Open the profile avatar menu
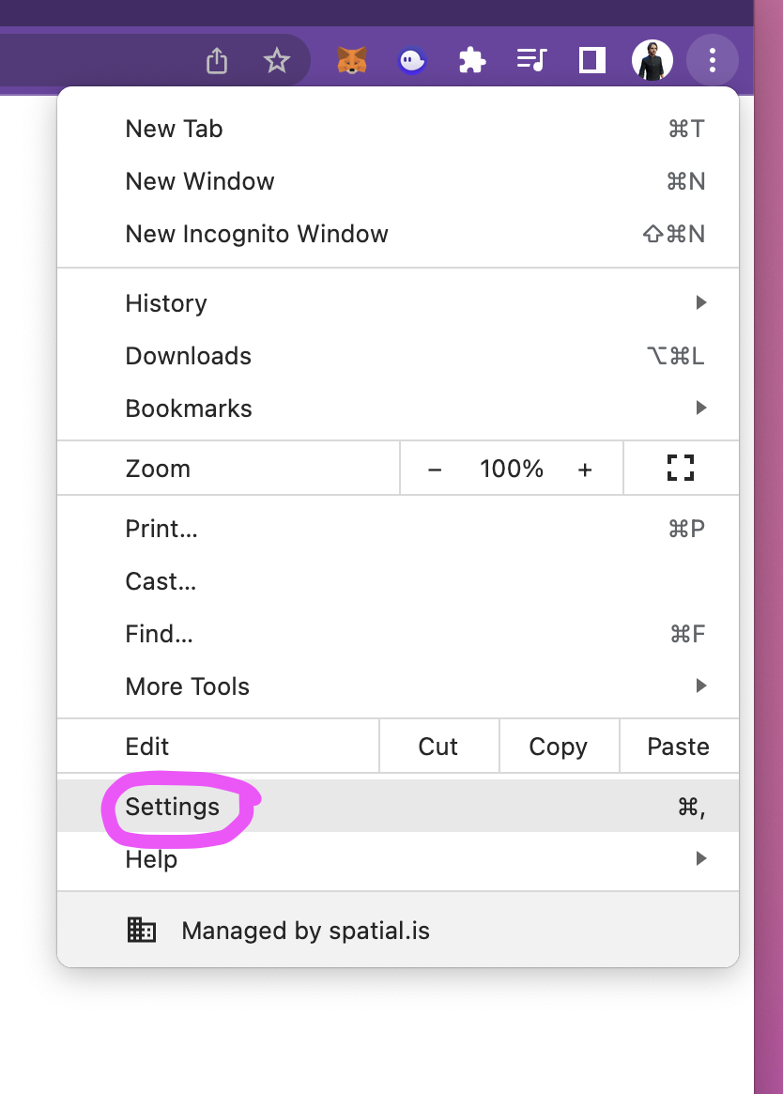 [x=652, y=60]
